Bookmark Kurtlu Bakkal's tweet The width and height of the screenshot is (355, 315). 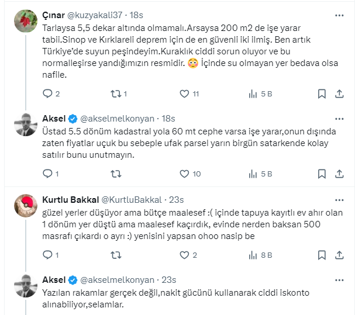322,255
